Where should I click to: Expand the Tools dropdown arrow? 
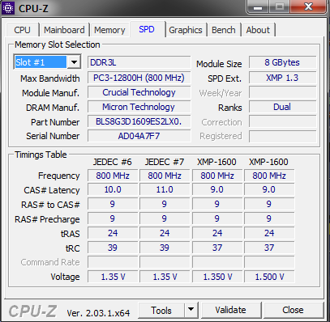[191, 310]
